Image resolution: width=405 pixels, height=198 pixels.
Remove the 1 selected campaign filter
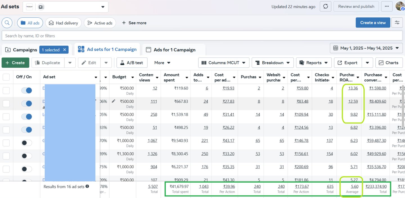(64, 50)
